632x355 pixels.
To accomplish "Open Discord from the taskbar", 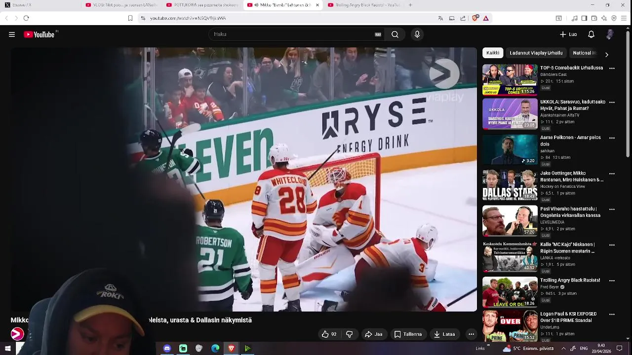I will [x=167, y=349].
